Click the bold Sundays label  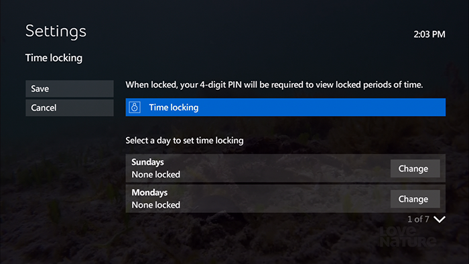(148, 162)
